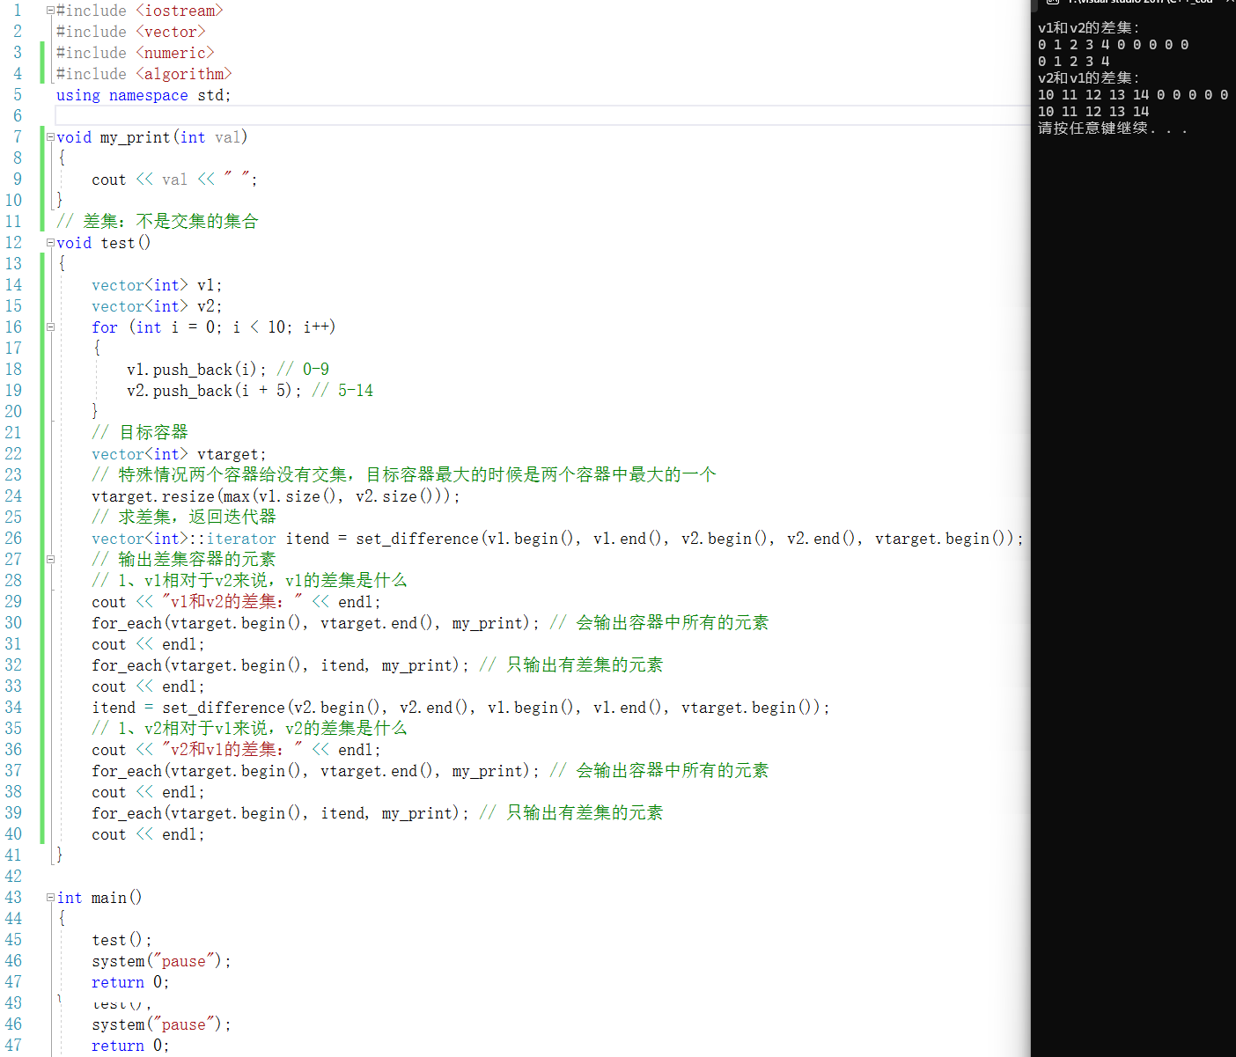Viewport: 1236px width, 1057px height.
Task: Click the 'int main()' declaration
Action: pos(99,898)
